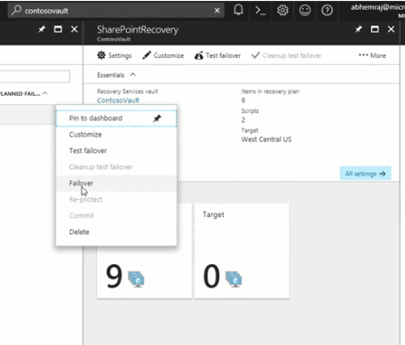Click the West Central US target value
Screen dimensions: 405x345
tap(266, 140)
